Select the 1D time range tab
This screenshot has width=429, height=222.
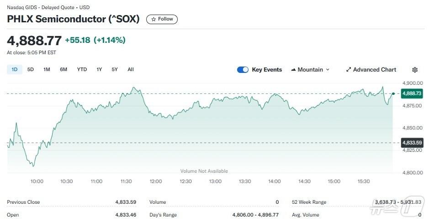click(14, 69)
